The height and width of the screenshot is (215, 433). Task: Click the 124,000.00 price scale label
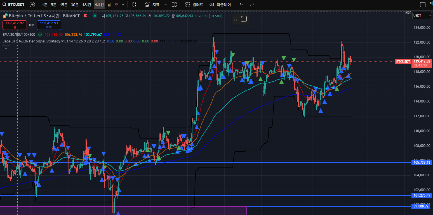click(x=422, y=28)
